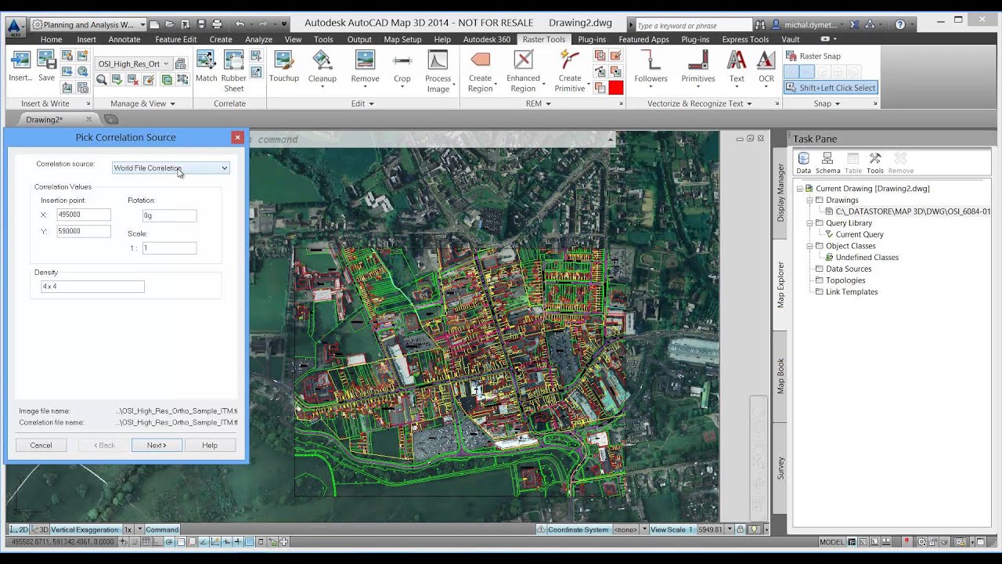The width and height of the screenshot is (1002, 564).
Task: Select Link Templates tree item
Action: click(852, 291)
